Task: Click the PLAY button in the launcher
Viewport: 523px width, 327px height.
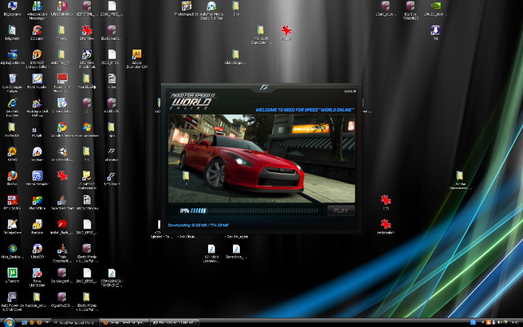Action: pyautogui.click(x=341, y=211)
